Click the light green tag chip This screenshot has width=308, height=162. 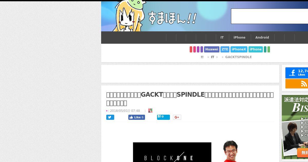click(269, 49)
